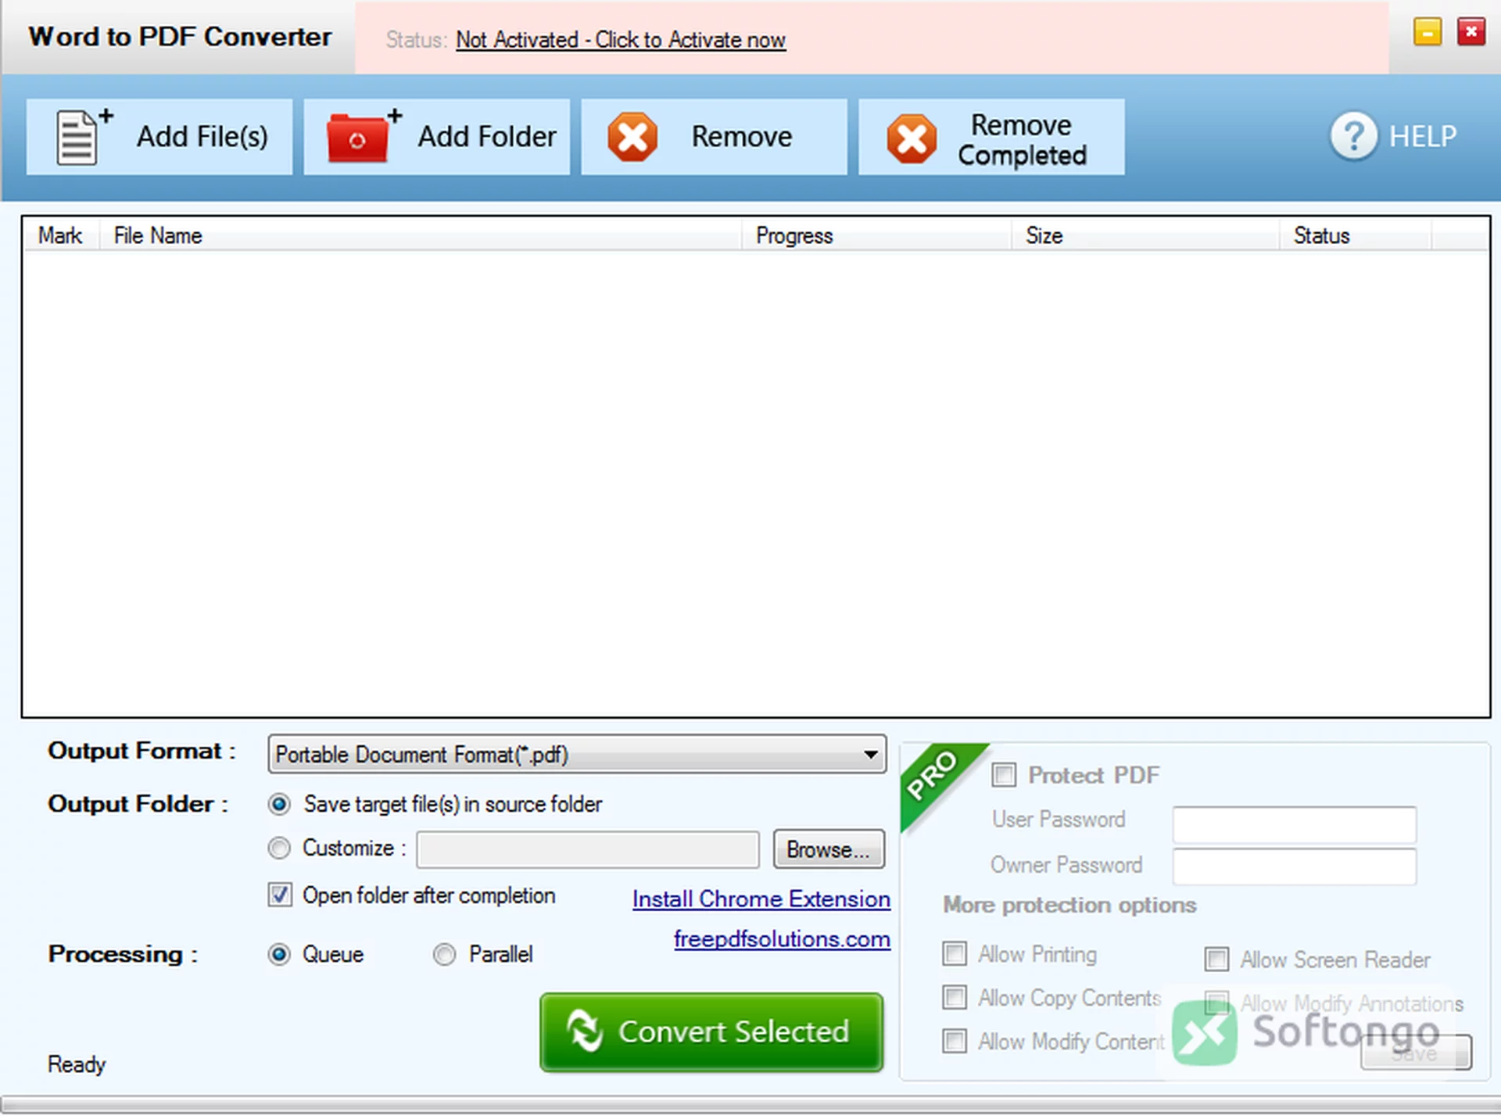Click the Remove Completed button label

[1023, 140]
